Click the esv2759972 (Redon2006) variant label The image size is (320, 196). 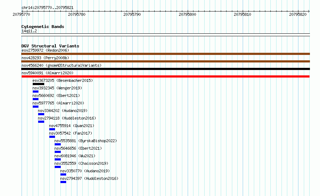(x=45, y=50)
